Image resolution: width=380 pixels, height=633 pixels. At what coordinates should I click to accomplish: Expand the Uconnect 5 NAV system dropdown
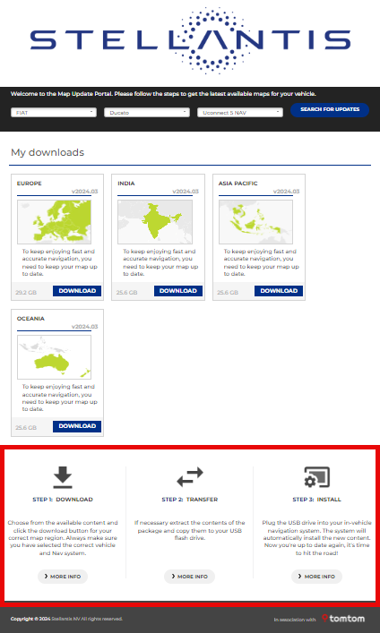point(240,113)
